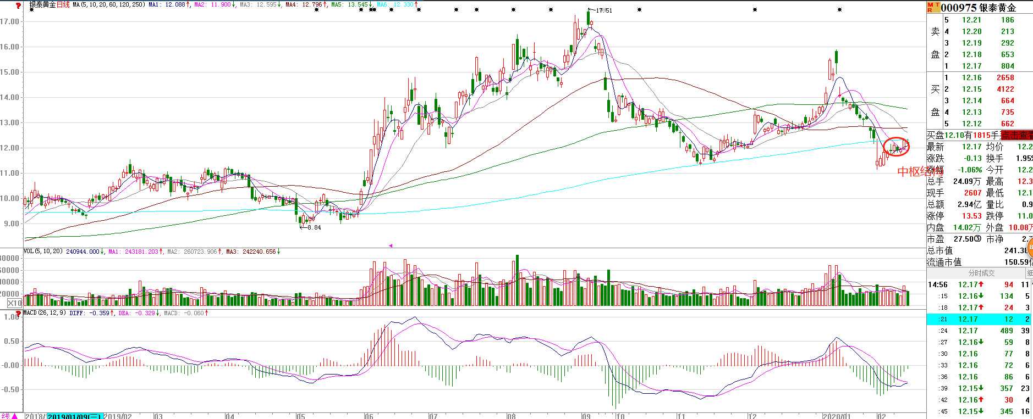Image resolution: width=1033 pixels, height=419 pixels.
Task: Click the asterisk info marker under the 银泰黄金 name
Action: (31, 10)
